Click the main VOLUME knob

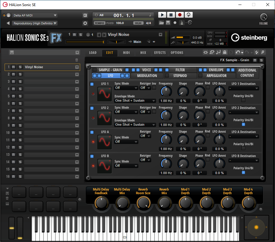(264, 17)
